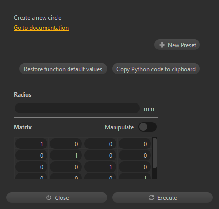Click the power icon on Close button
The height and width of the screenshot is (209, 219).
pyautogui.click(x=49, y=197)
